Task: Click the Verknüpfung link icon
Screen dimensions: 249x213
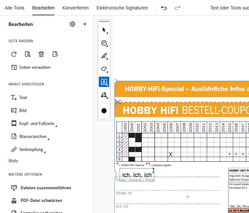Action: [x=14, y=149]
